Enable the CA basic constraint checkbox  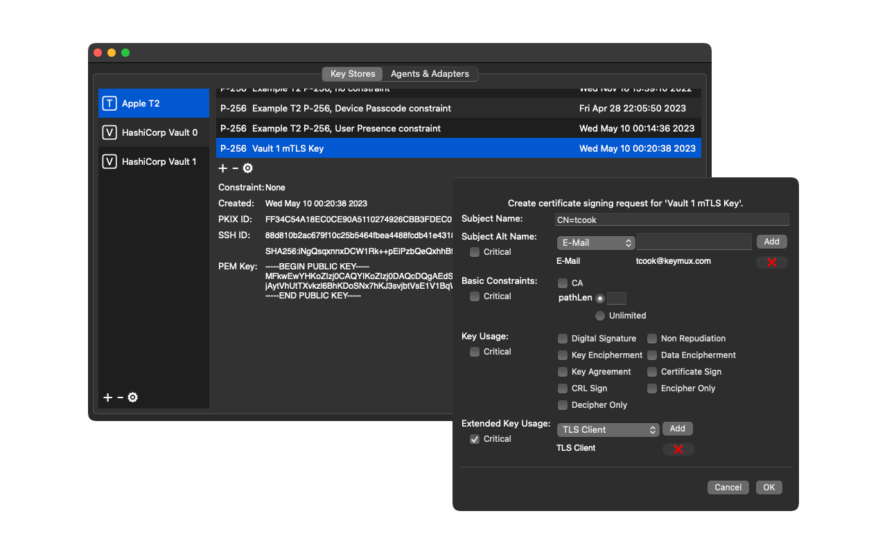point(563,283)
